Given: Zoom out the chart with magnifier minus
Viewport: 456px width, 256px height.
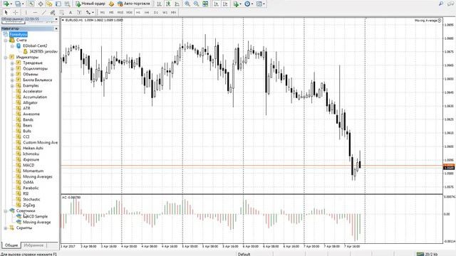Looking at the screenshot, I should 197,4.
